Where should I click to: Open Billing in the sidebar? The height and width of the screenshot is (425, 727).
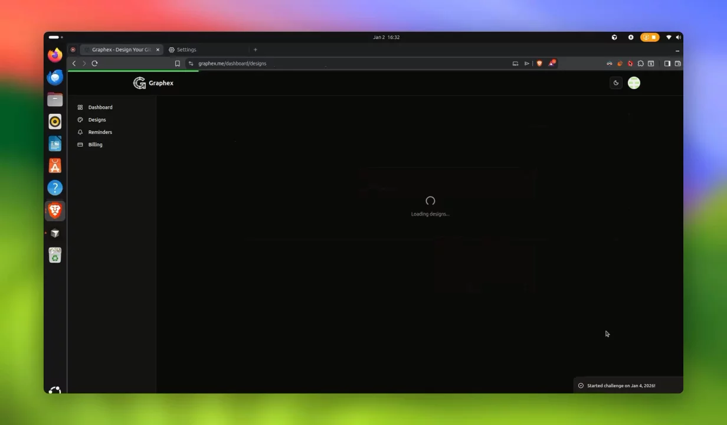click(x=94, y=145)
